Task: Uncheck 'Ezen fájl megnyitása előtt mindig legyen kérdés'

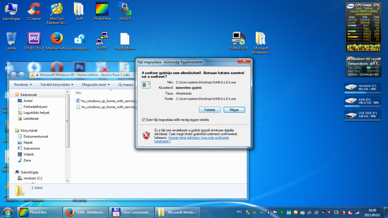Action: tap(143, 120)
